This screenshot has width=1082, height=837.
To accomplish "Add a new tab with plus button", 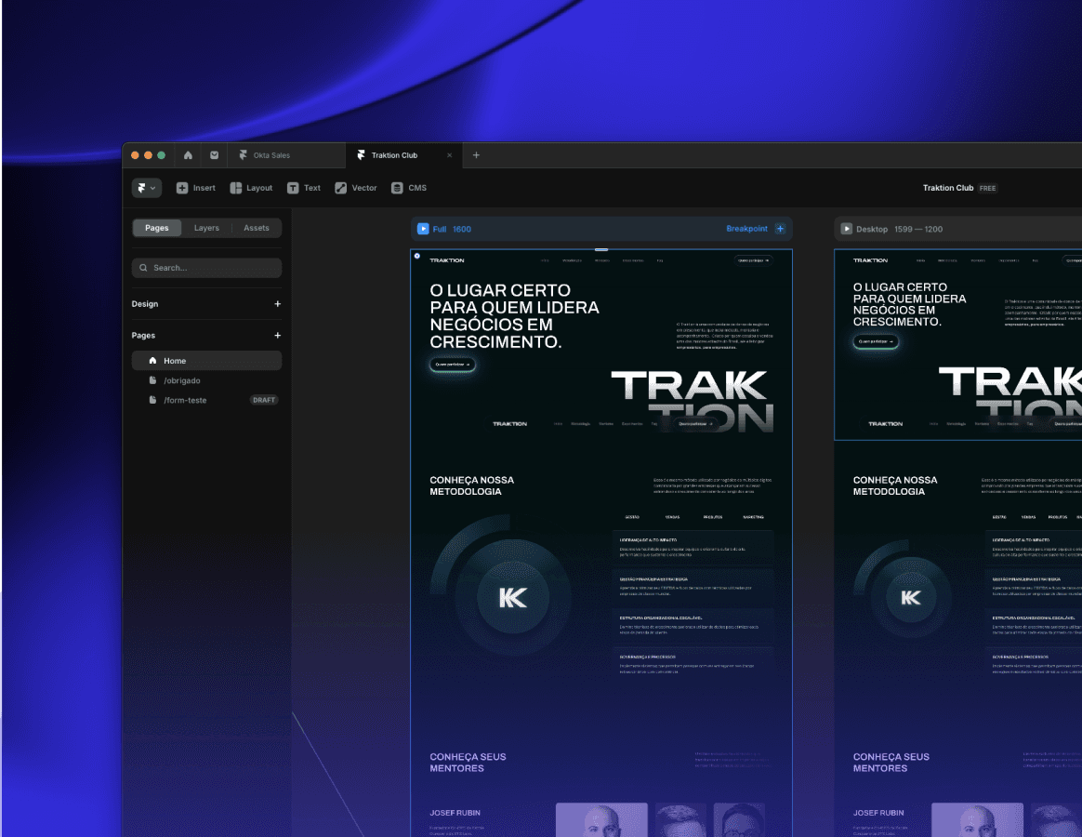I will coord(476,155).
